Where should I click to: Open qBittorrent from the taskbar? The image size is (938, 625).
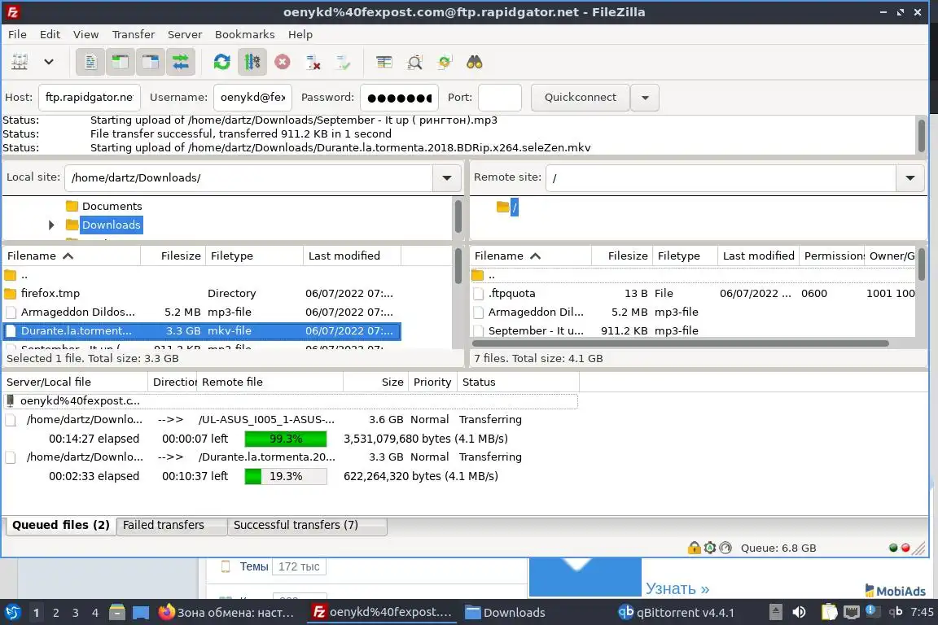[676, 613]
